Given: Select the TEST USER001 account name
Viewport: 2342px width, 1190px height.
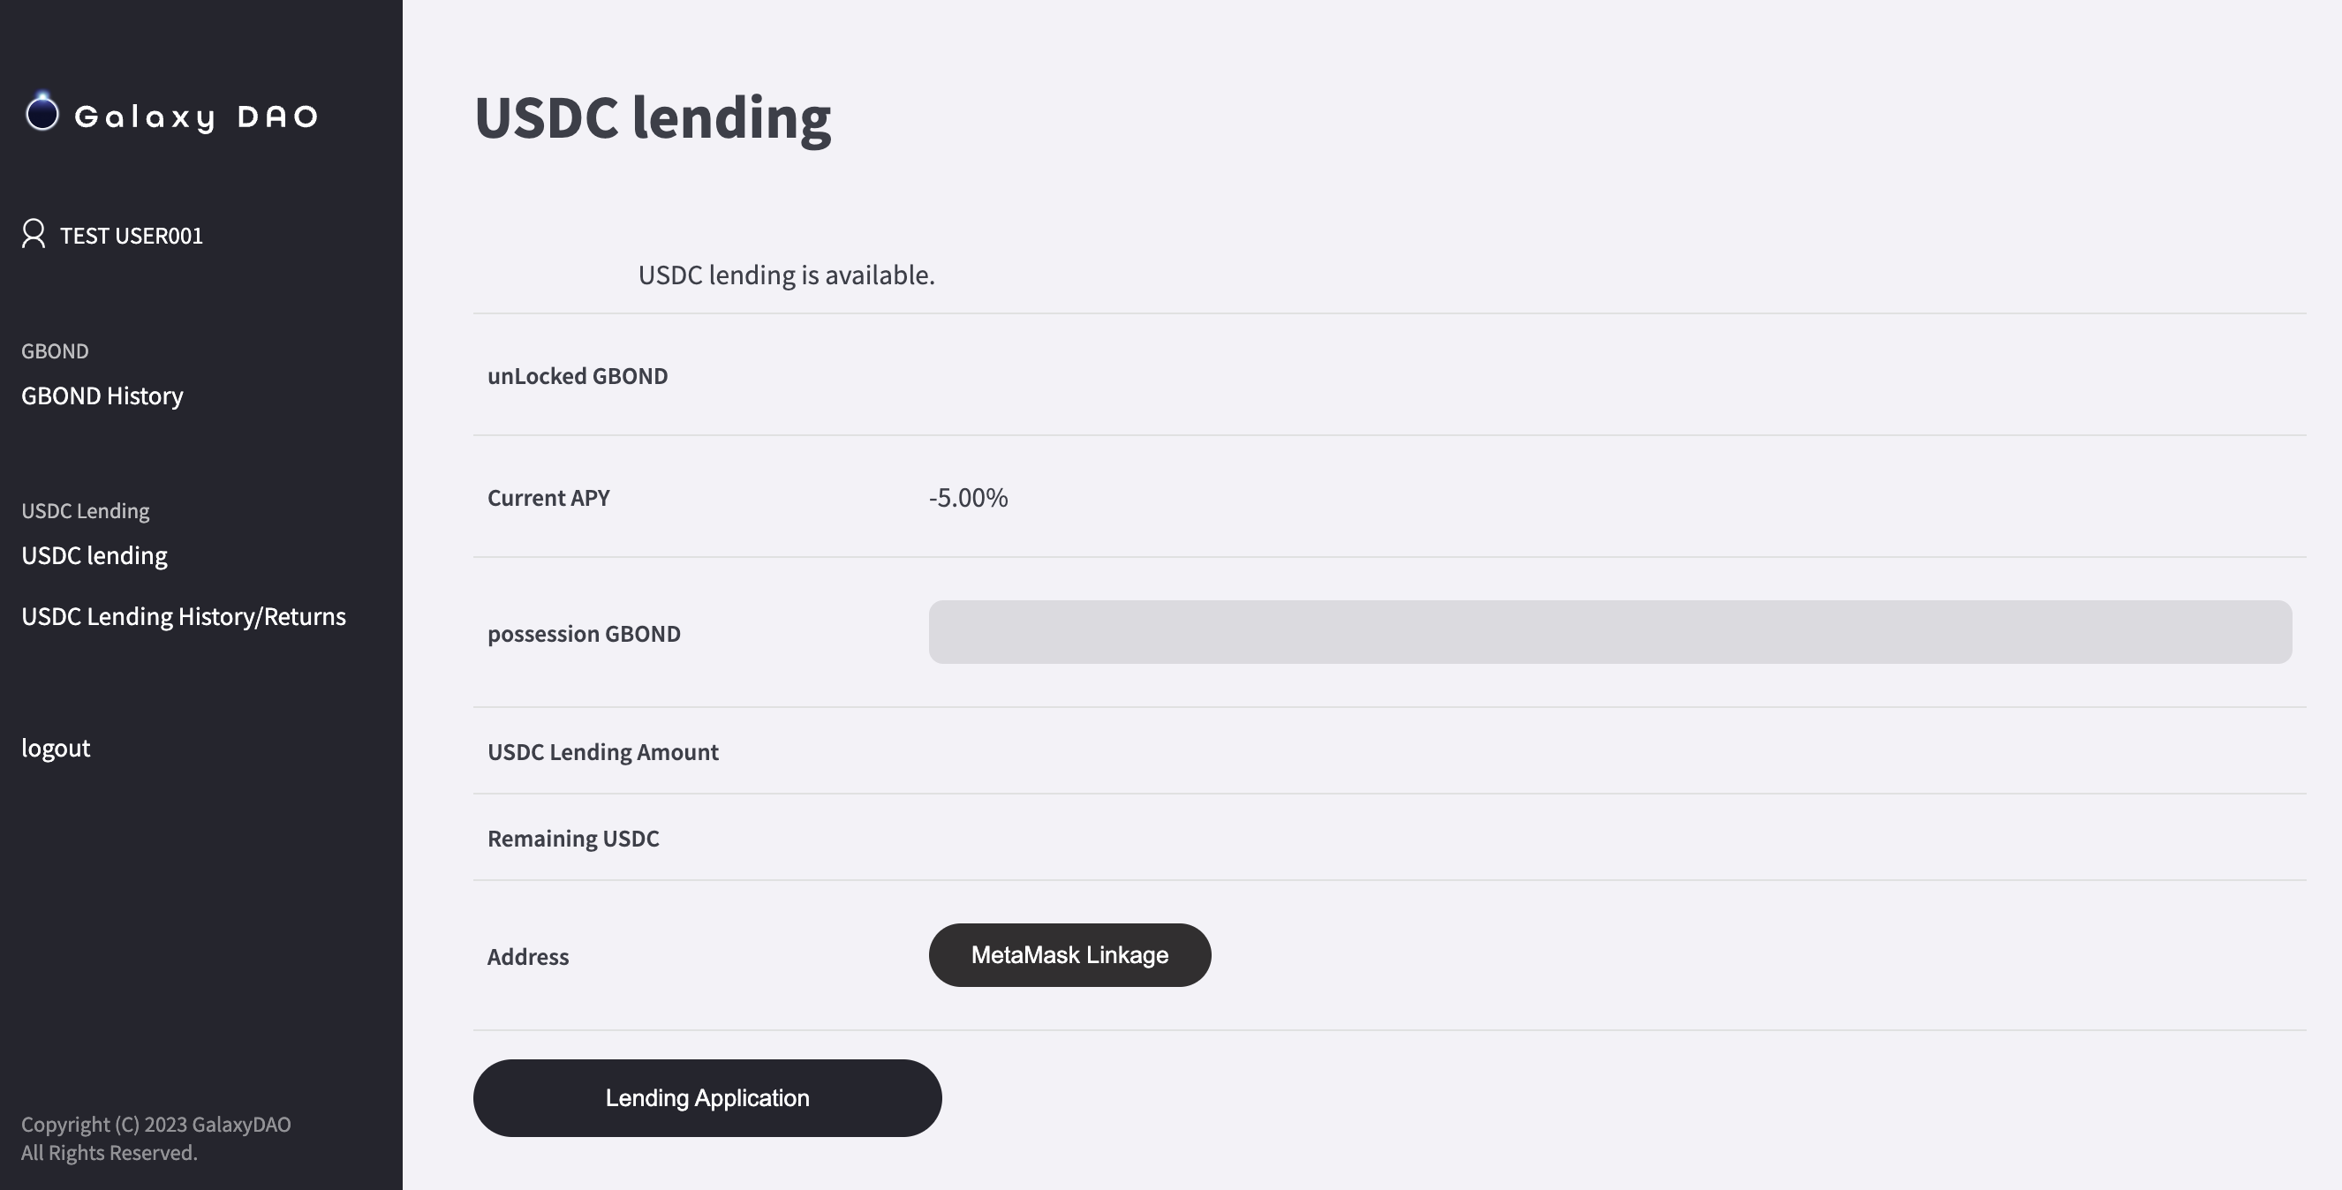Looking at the screenshot, I should pyautogui.click(x=131, y=236).
